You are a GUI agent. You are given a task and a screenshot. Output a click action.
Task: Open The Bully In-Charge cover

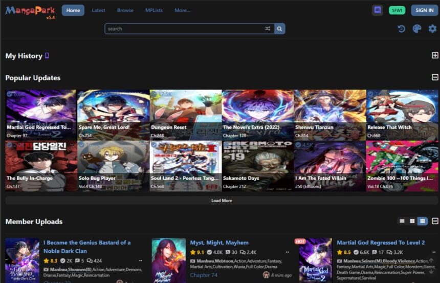[x=41, y=166]
